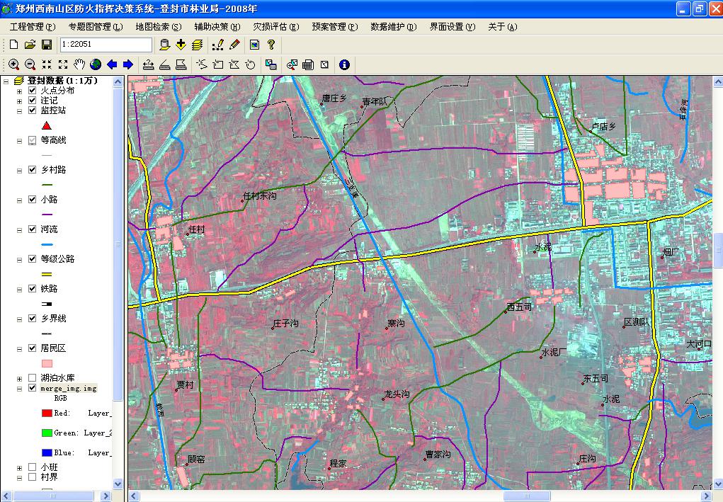
Task: Click the Save floppy disk icon
Action: click(47, 45)
